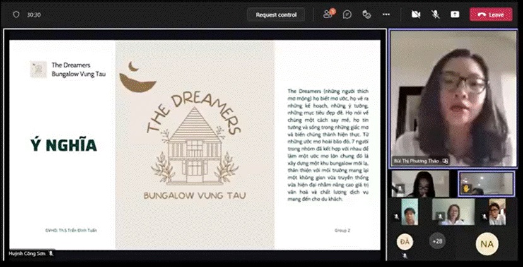Toggle the camera on
The height and width of the screenshot is (267, 523).
point(416,15)
